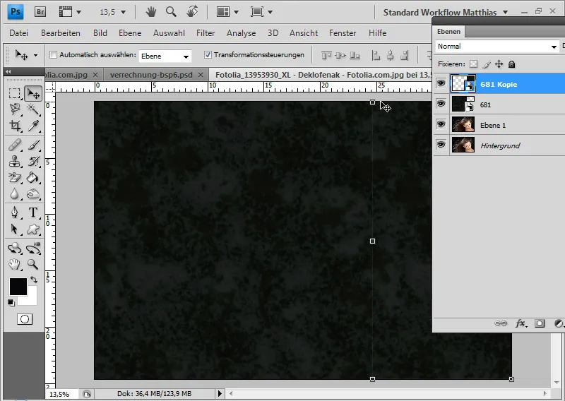
Task: Toggle lock image pixels
Action: [487, 64]
